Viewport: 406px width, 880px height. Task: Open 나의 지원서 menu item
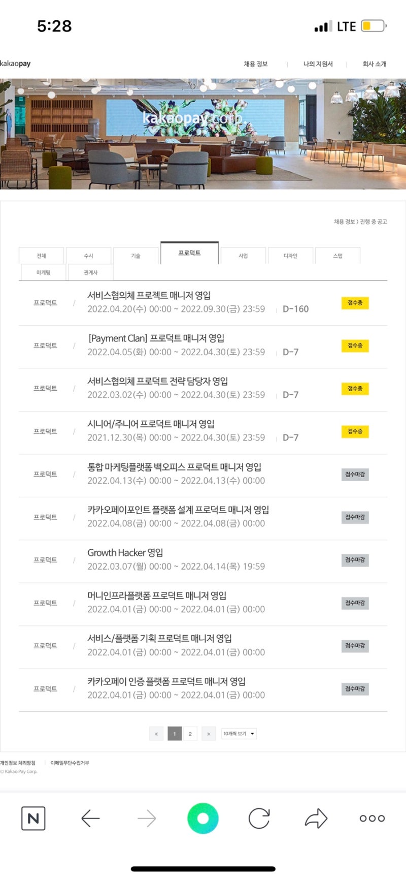(x=318, y=64)
